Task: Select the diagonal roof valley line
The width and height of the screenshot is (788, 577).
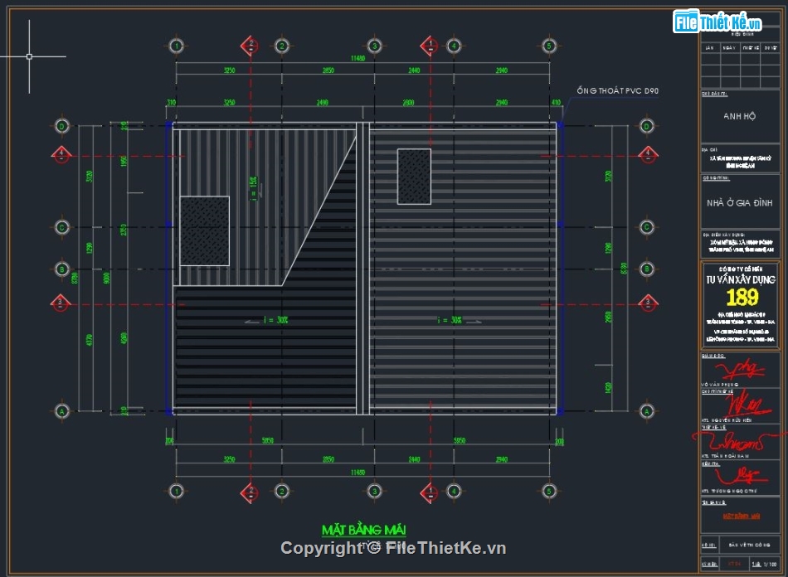Action: click(319, 211)
